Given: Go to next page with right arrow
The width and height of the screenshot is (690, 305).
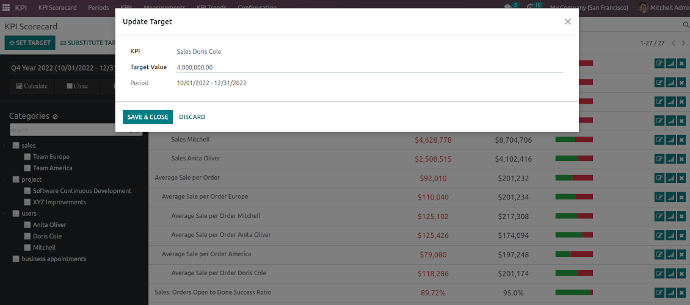Looking at the screenshot, I should coord(683,43).
